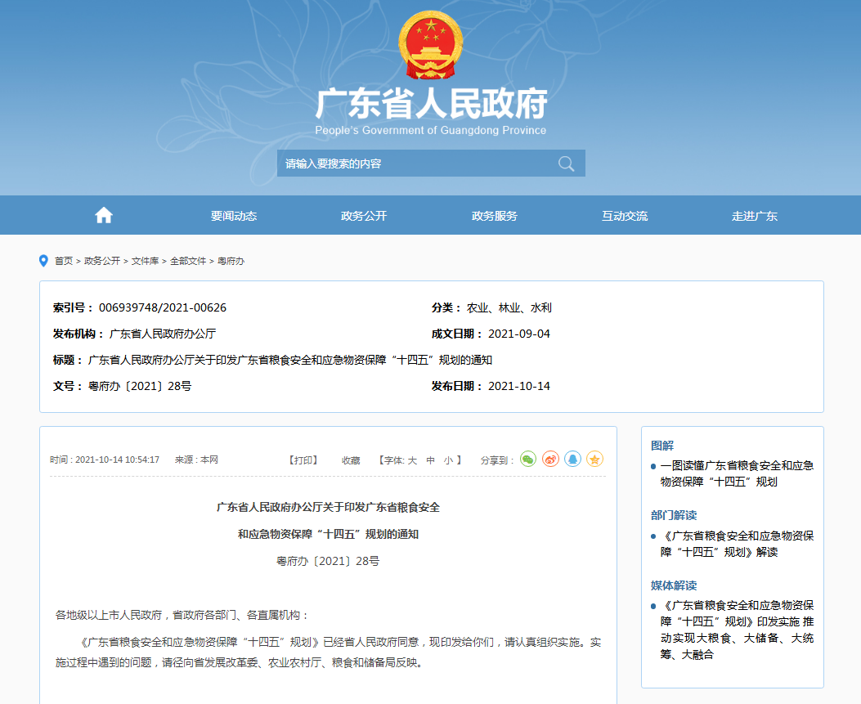
Task: Click 收藏 to bookmark the article
Action: click(351, 460)
